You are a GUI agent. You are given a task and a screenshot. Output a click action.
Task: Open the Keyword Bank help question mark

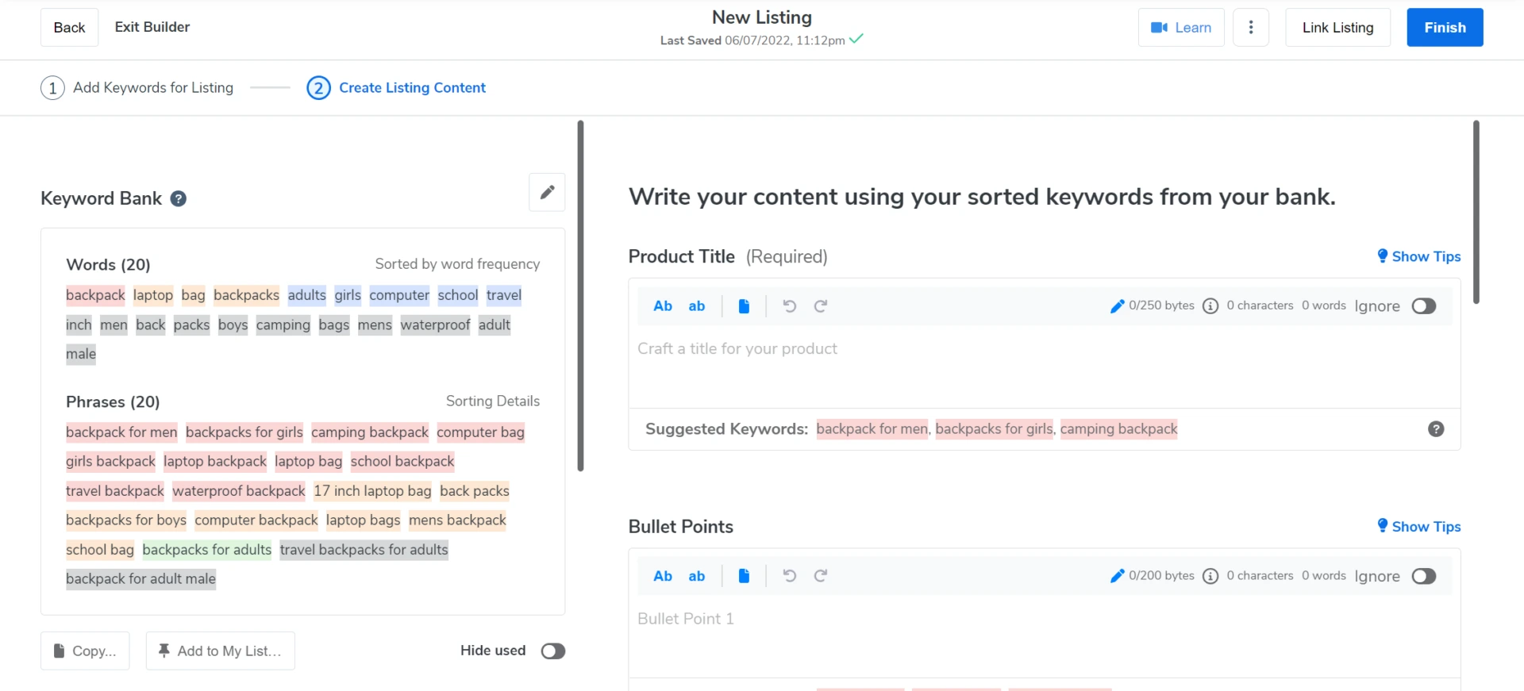click(179, 199)
